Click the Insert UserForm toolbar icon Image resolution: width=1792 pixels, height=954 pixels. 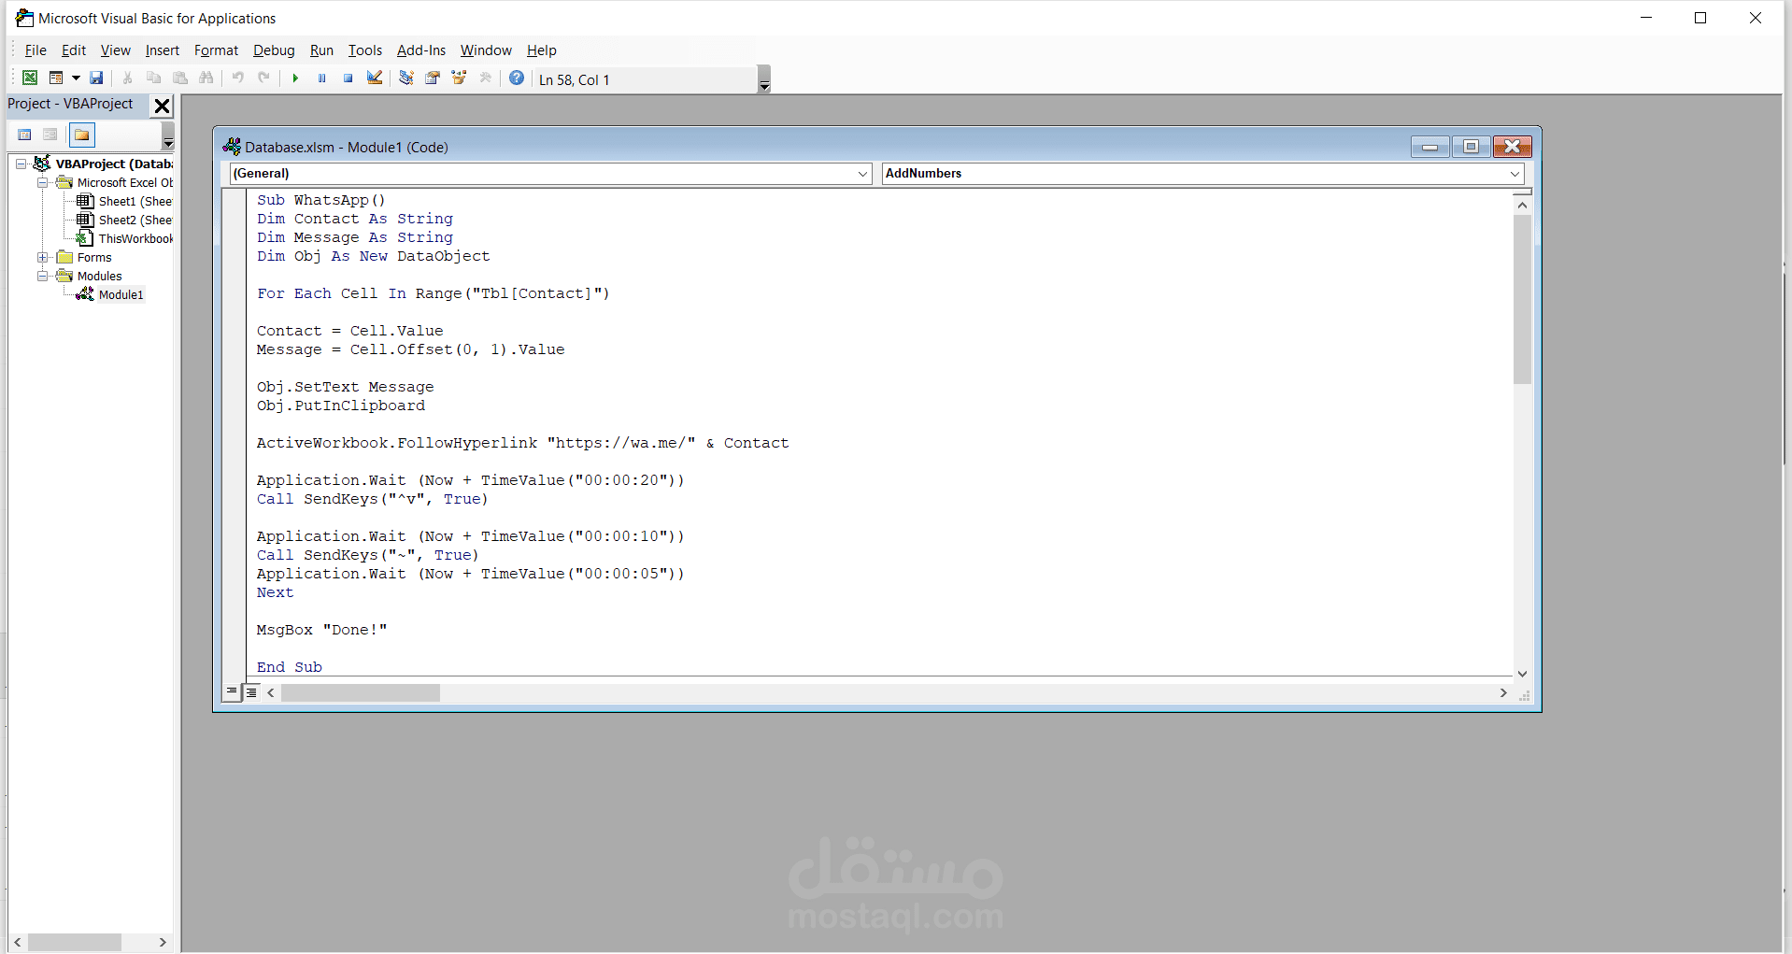(x=56, y=78)
